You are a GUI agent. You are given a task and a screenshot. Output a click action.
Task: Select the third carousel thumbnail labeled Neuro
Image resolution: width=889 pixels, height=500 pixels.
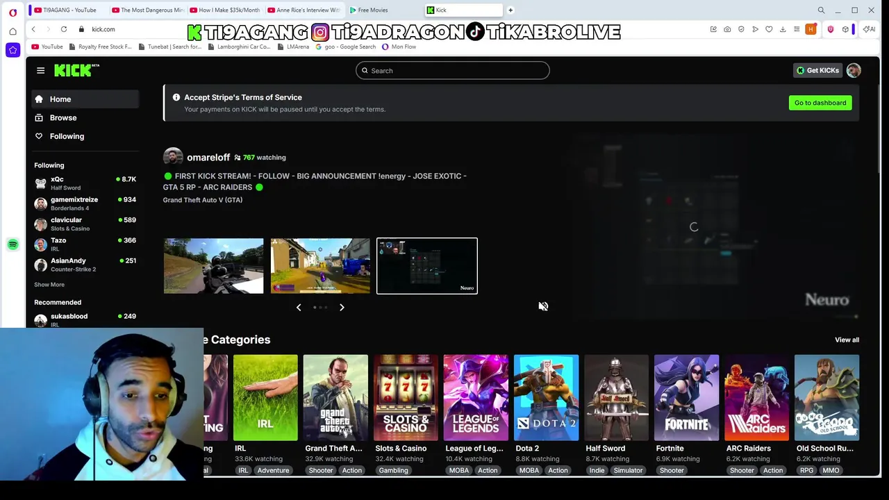coord(427,266)
